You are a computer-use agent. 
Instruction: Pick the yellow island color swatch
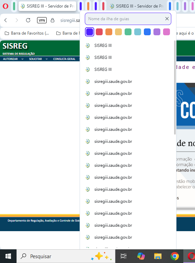pos(118,32)
